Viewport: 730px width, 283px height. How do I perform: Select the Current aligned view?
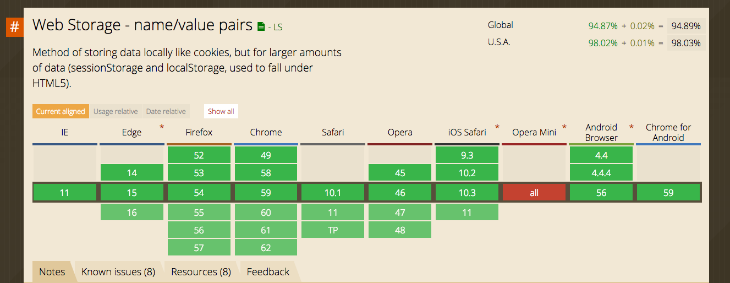61,111
